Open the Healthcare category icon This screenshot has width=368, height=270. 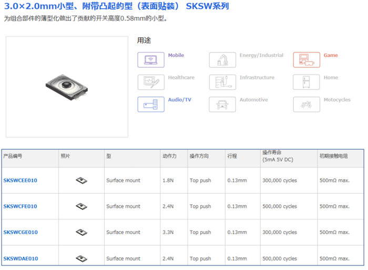point(151,82)
